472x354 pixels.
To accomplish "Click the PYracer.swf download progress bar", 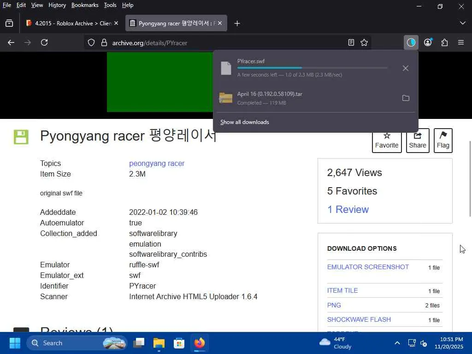I will pyautogui.click(x=312, y=68).
